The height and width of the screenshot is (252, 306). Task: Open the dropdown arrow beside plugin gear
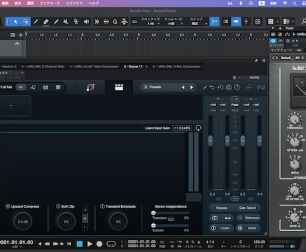239,78
